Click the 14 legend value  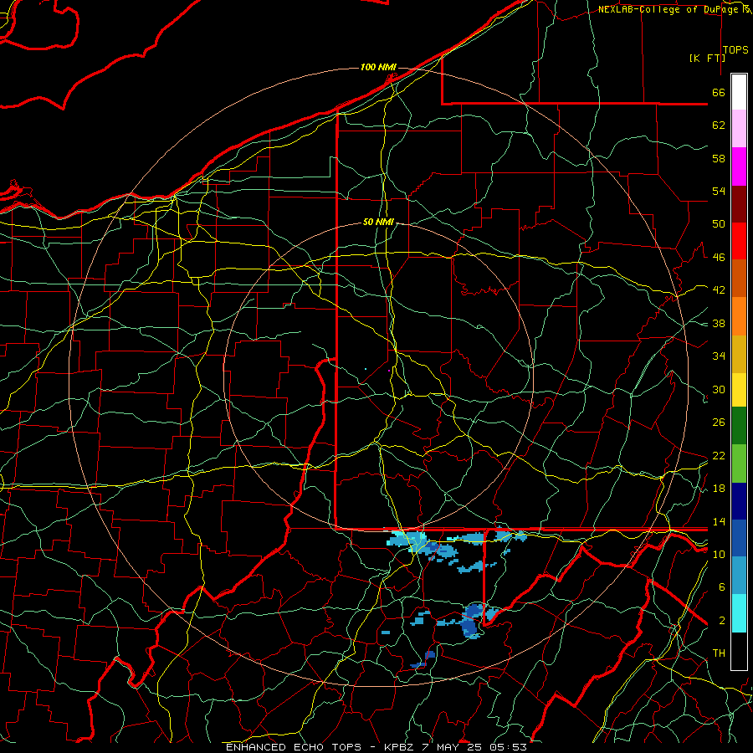719,521
